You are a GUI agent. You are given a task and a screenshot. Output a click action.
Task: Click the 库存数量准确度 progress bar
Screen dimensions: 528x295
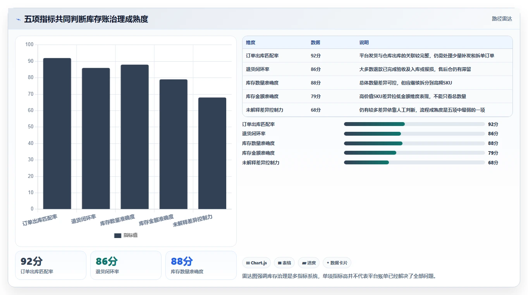414,143
